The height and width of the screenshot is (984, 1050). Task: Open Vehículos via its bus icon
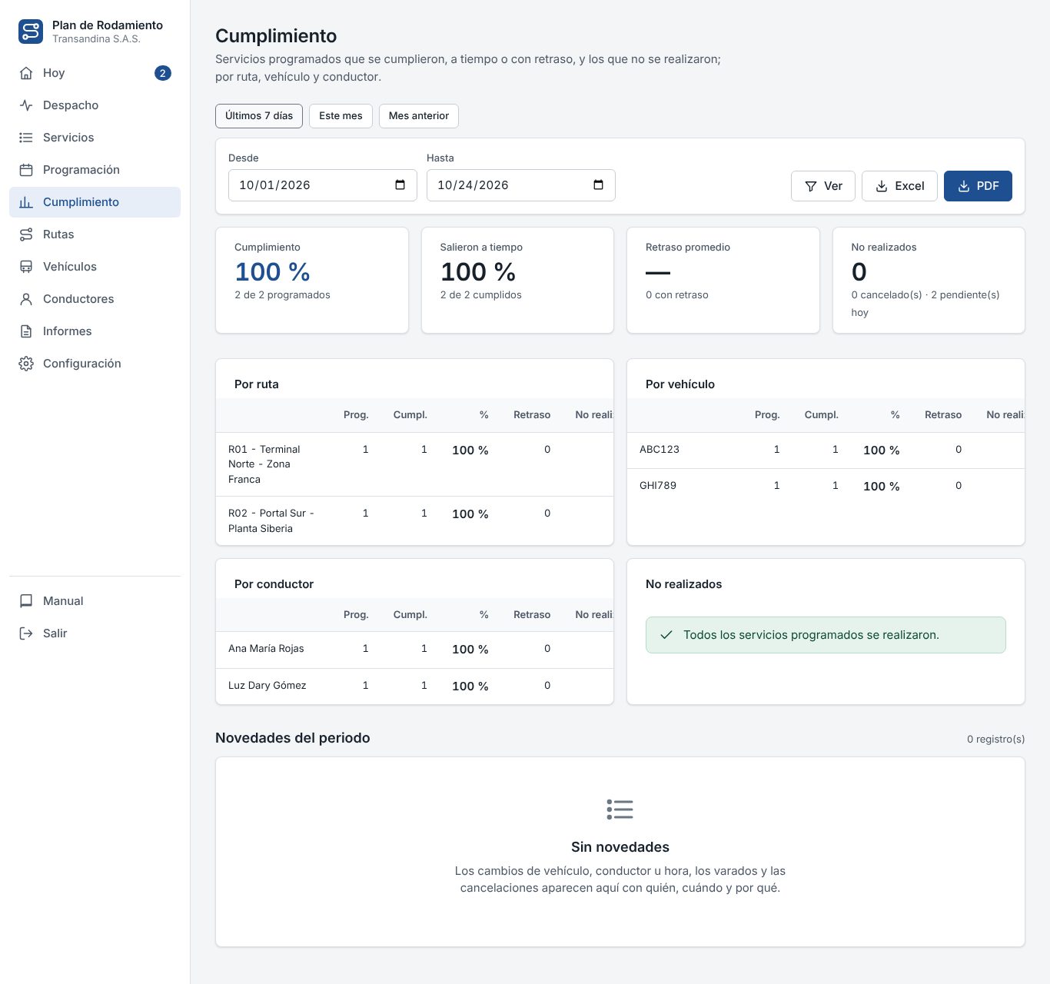(x=26, y=267)
